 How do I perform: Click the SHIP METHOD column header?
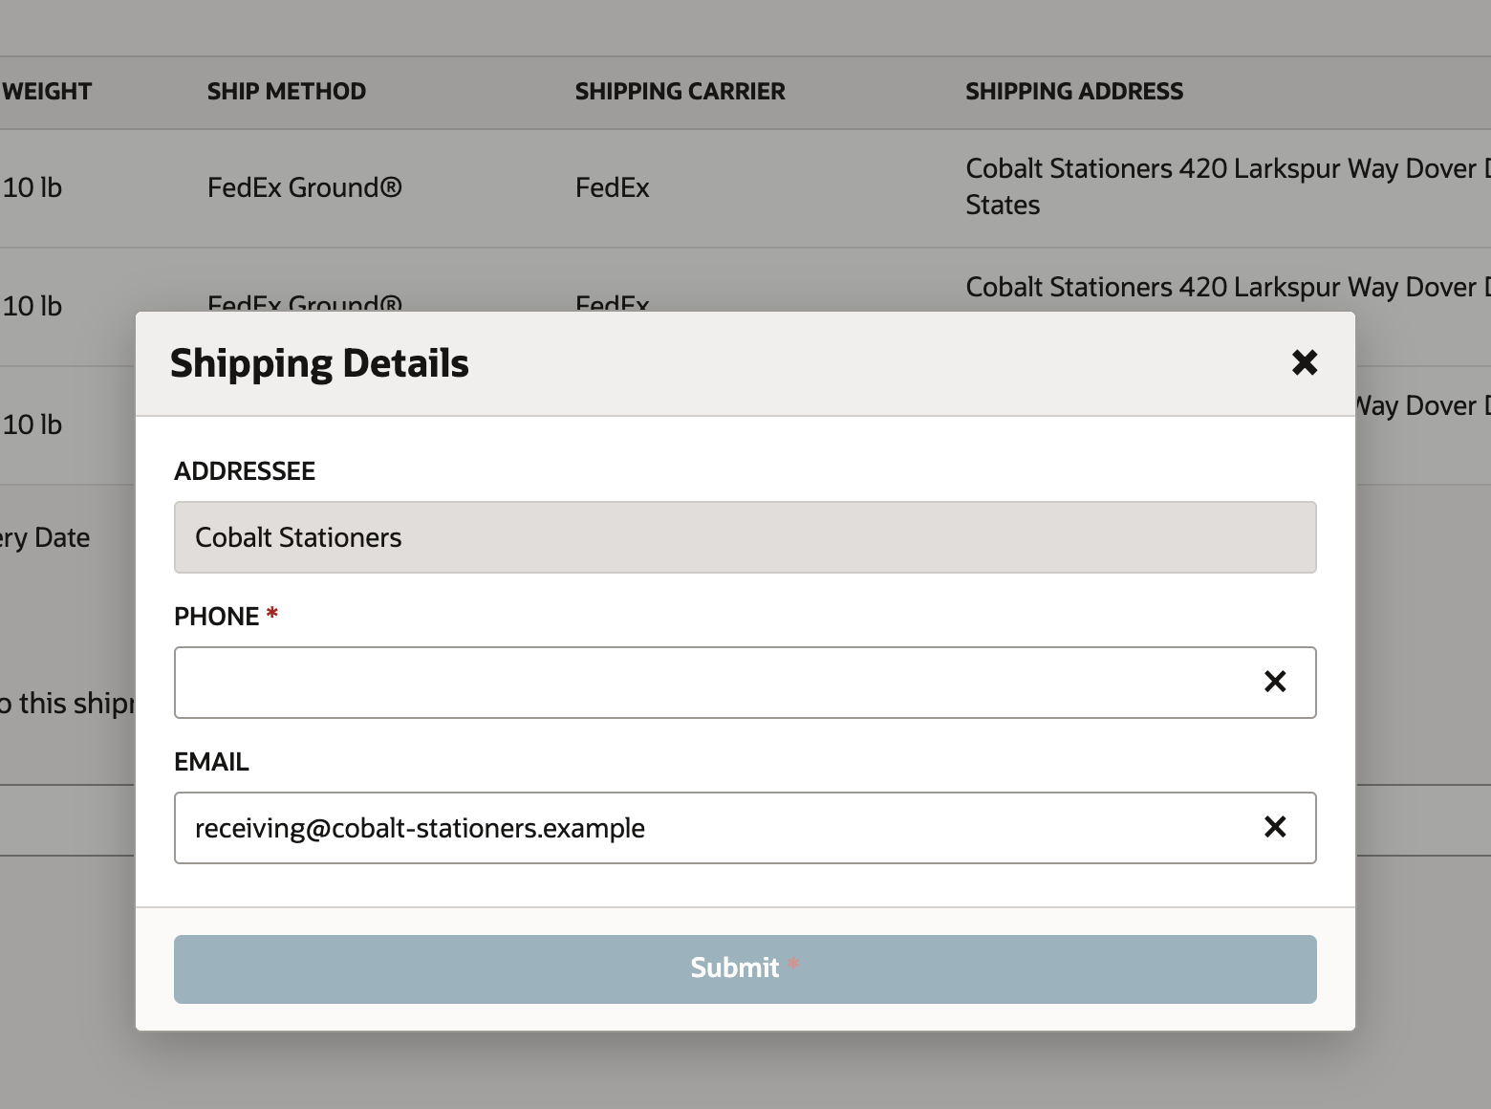(x=287, y=91)
